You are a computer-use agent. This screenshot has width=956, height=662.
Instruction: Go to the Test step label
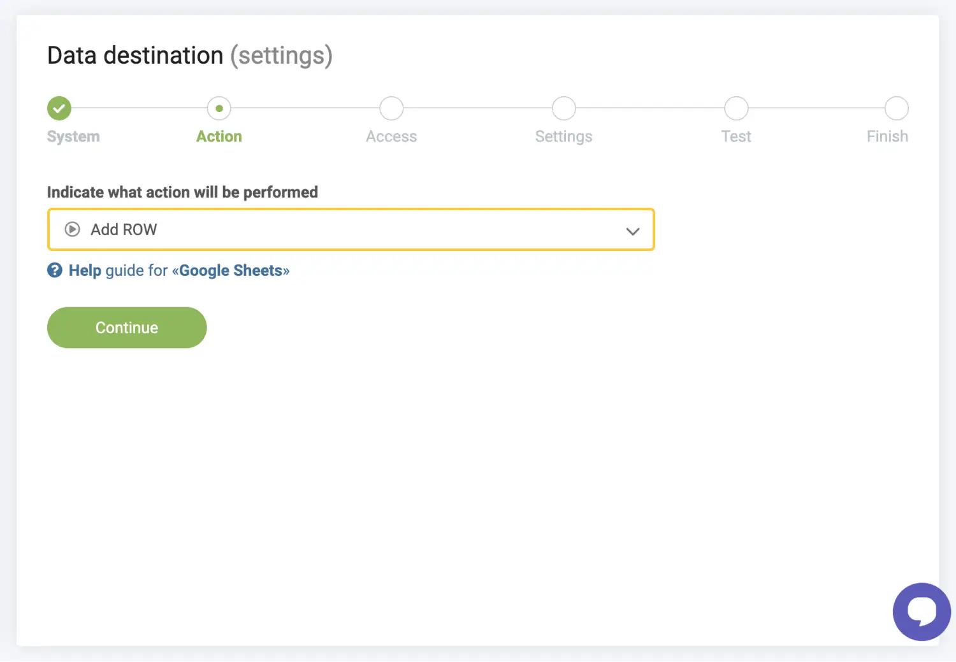pyautogui.click(x=736, y=136)
